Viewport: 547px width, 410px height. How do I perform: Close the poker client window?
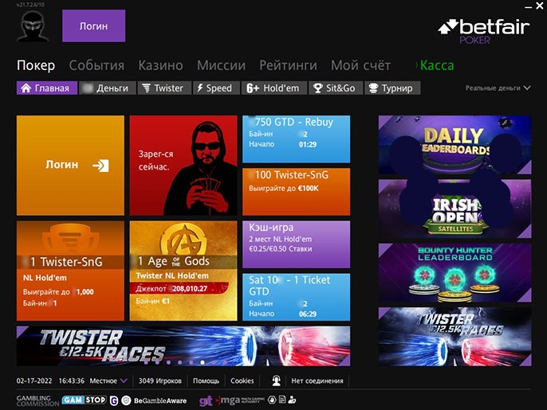[x=539, y=6]
